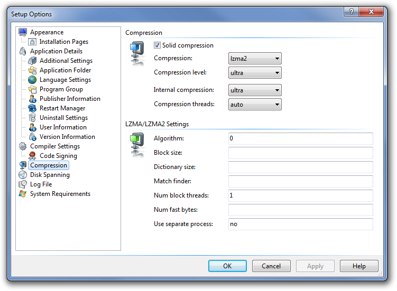Click the Disk Spanning disc icon
Viewport: 397px width, 291px height.
[x=23, y=175]
